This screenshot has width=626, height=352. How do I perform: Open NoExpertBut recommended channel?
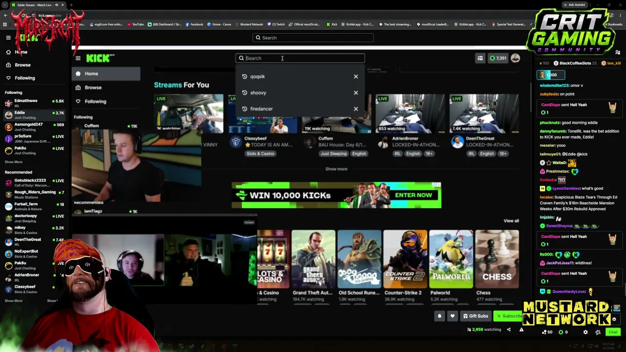click(x=34, y=253)
